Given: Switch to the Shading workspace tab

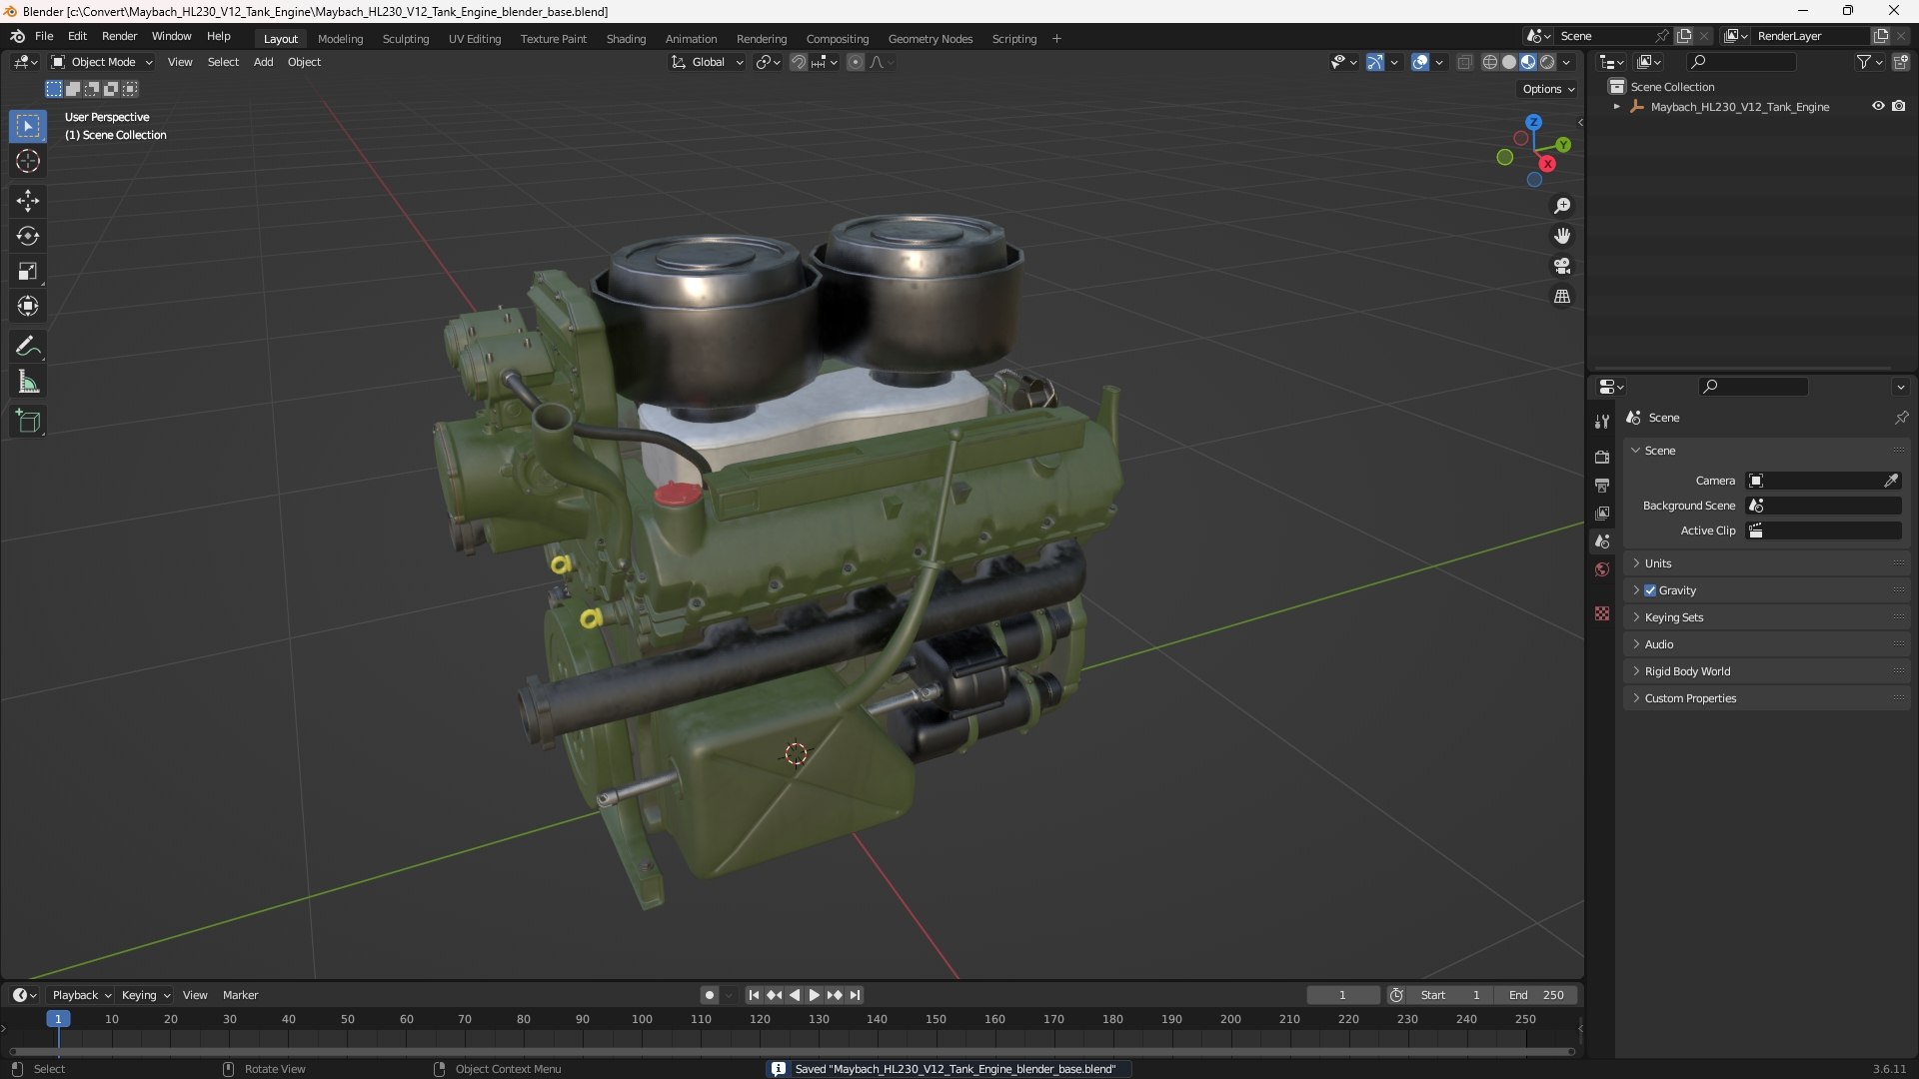Looking at the screenshot, I should point(626,39).
